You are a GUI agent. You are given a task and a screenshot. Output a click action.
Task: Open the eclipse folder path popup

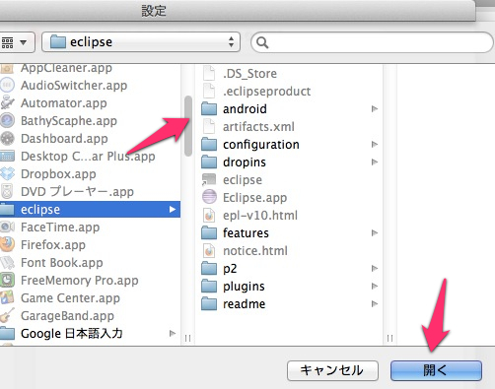coord(141,42)
